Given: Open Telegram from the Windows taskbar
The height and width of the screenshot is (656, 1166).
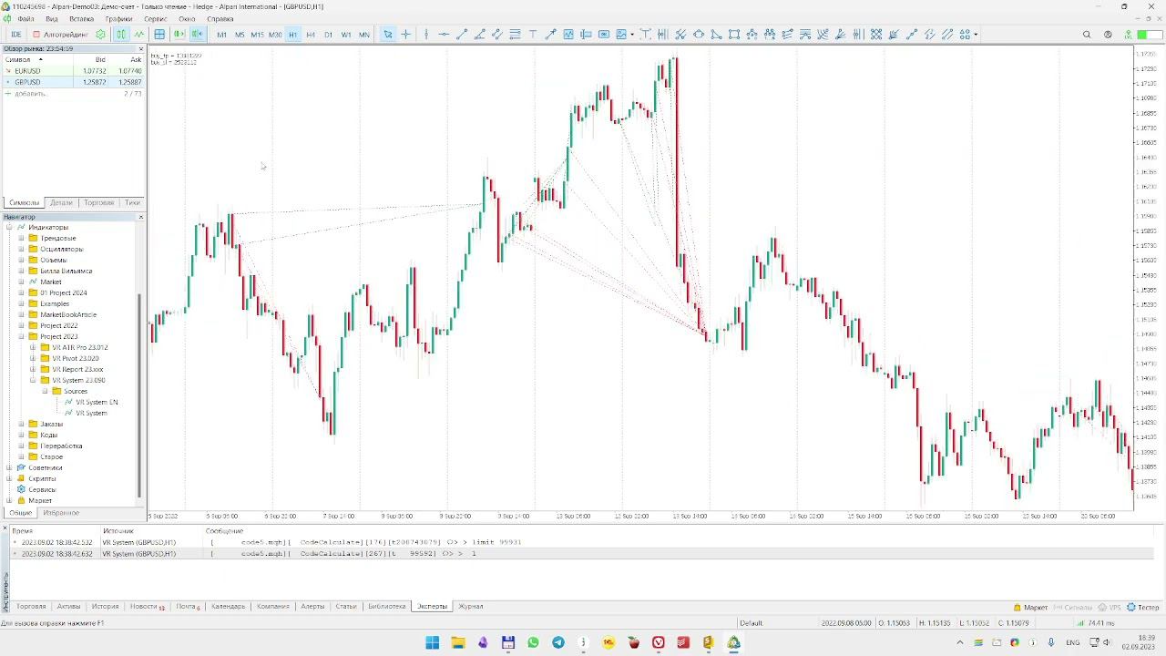Looking at the screenshot, I should pyautogui.click(x=557, y=642).
